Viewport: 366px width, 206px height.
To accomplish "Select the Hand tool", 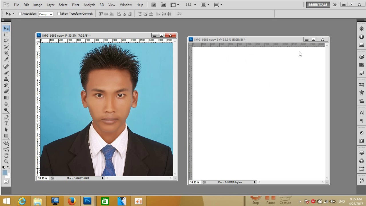I will tap(6, 155).
